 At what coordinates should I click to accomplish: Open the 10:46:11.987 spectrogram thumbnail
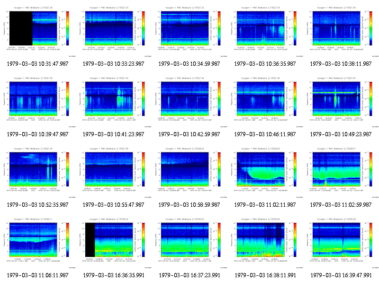click(x=265, y=102)
